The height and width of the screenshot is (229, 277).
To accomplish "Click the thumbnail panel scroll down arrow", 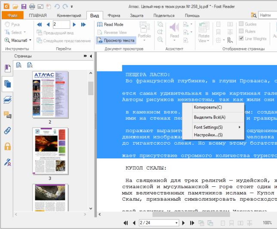I will (91, 208).
